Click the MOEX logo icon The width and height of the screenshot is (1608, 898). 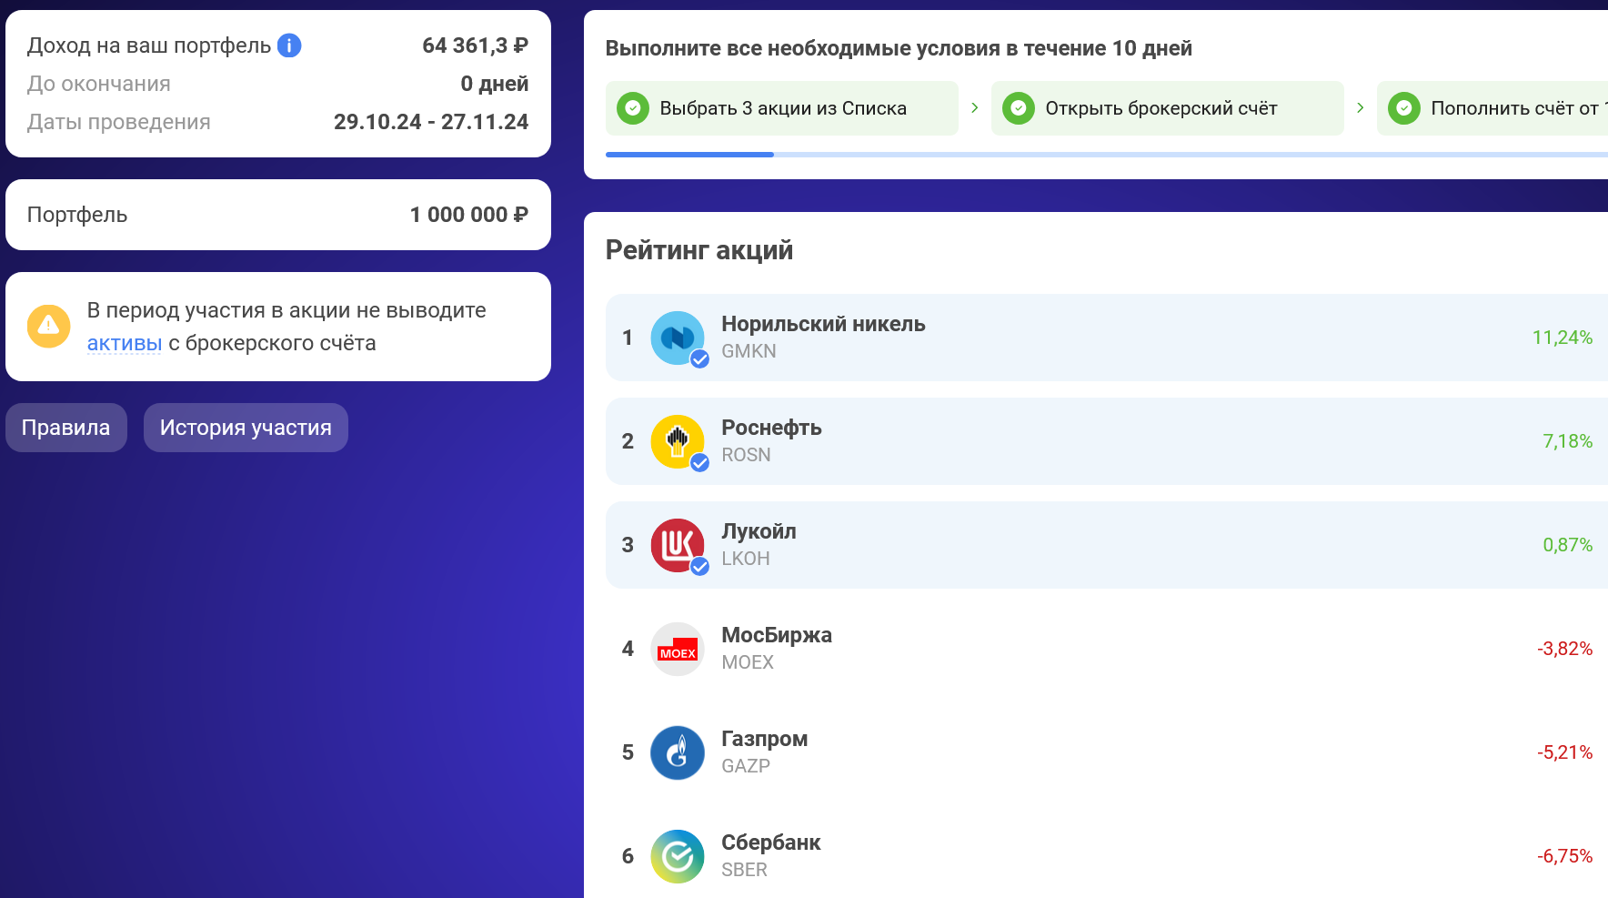678,649
